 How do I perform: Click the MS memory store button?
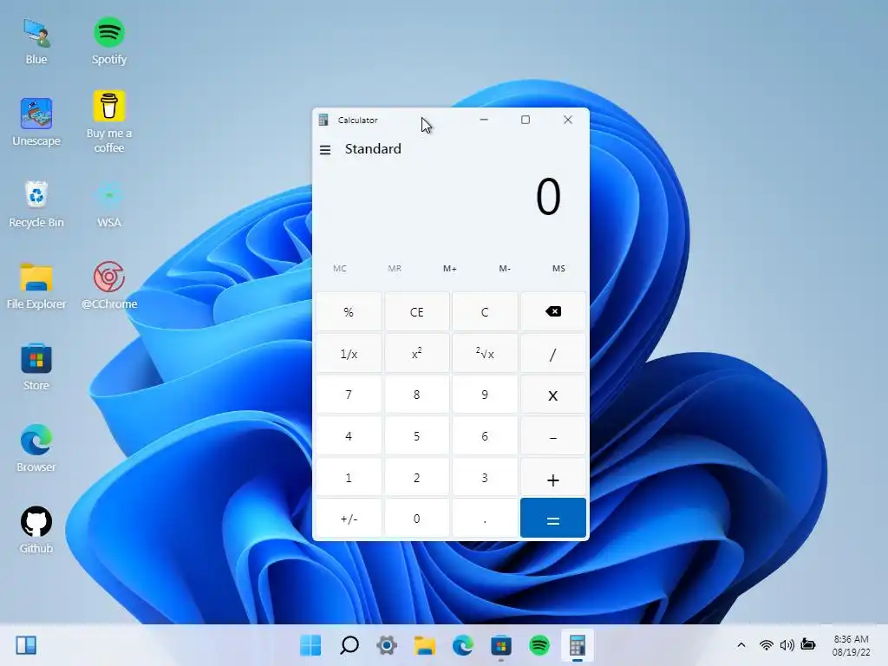click(x=559, y=269)
